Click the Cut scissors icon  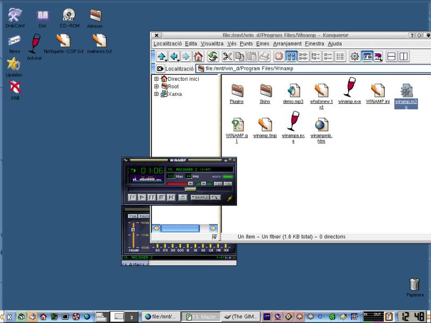point(227,57)
